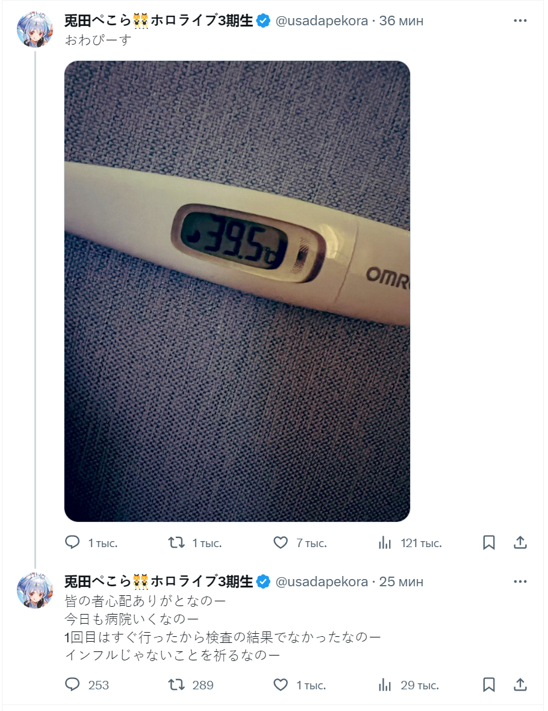View analytics showing 29 тыс. views

click(x=385, y=685)
